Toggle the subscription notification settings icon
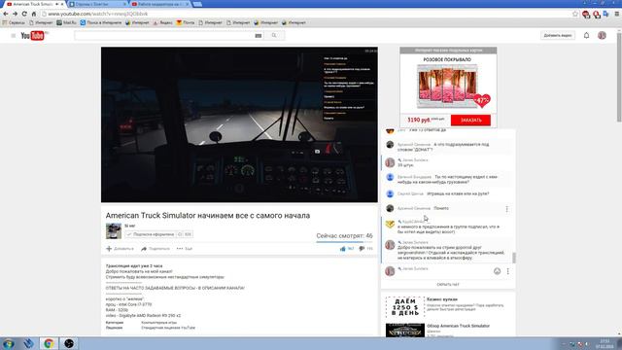The width and height of the screenshot is (622, 350). coord(180,234)
